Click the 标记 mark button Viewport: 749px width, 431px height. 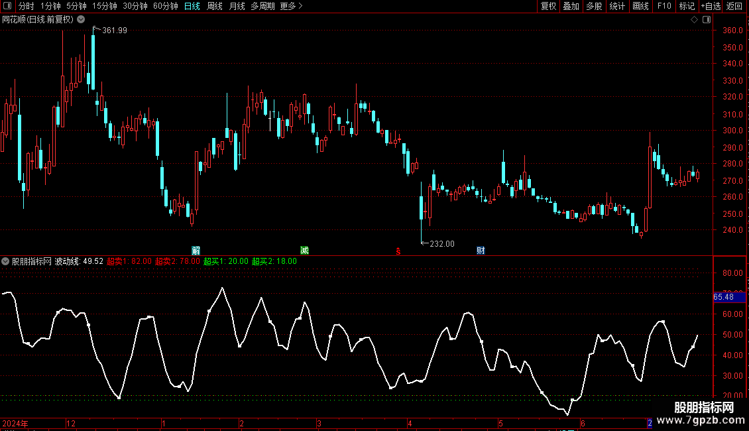pyautogui.click(x=687, y=6)
